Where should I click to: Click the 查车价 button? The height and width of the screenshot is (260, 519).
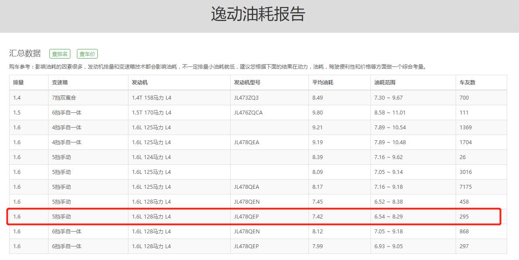click(x=87, y=53)
